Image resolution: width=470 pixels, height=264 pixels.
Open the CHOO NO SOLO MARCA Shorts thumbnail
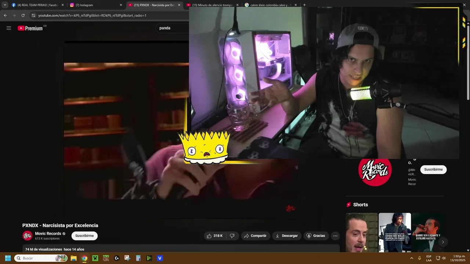click(x=395, y=232)
